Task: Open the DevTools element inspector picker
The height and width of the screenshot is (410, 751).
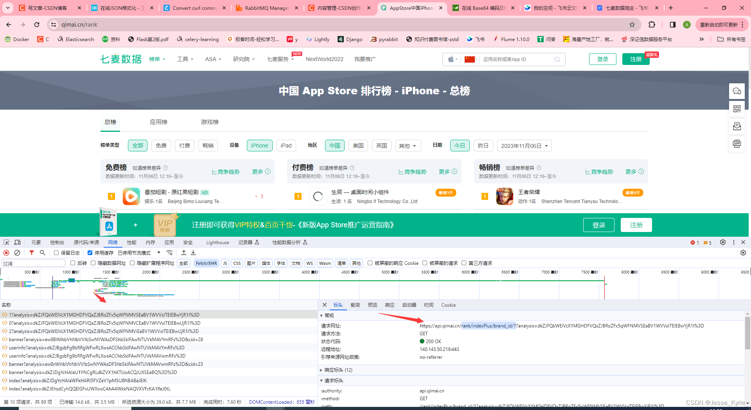Action: click(x=6, y=242)
